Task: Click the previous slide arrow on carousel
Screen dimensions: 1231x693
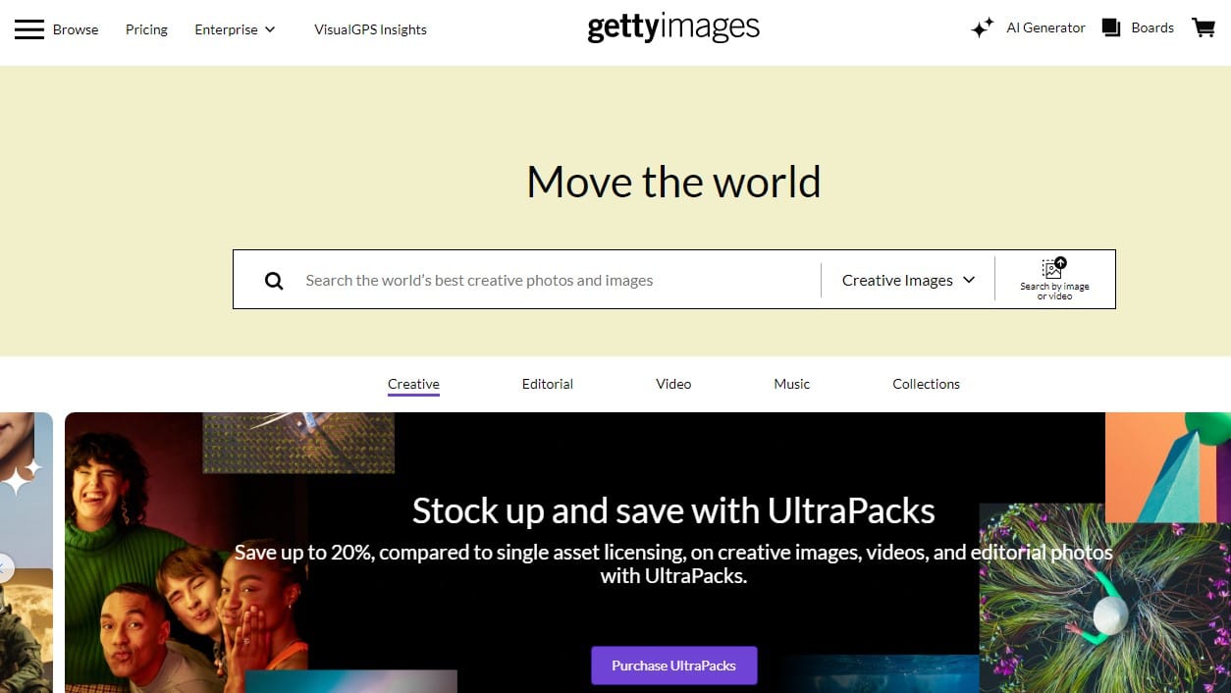Action: (5, 568)
